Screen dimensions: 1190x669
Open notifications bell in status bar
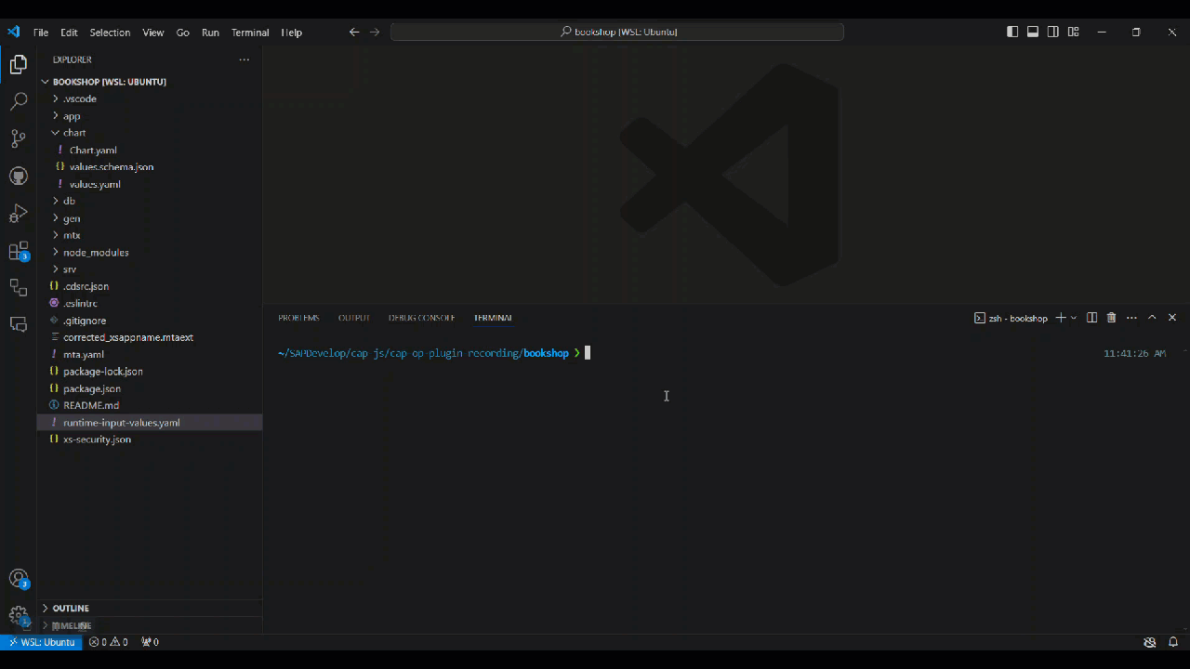pyautogui.click(x=1173, y=642)
